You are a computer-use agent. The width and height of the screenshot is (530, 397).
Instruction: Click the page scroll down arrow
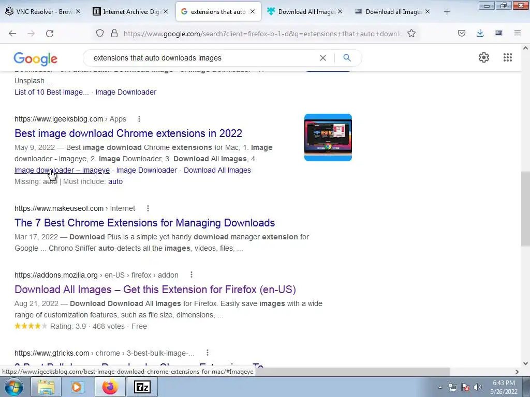coord(525,363)
